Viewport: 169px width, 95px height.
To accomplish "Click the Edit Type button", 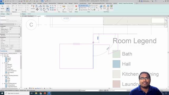I will (x=18, y=24).
